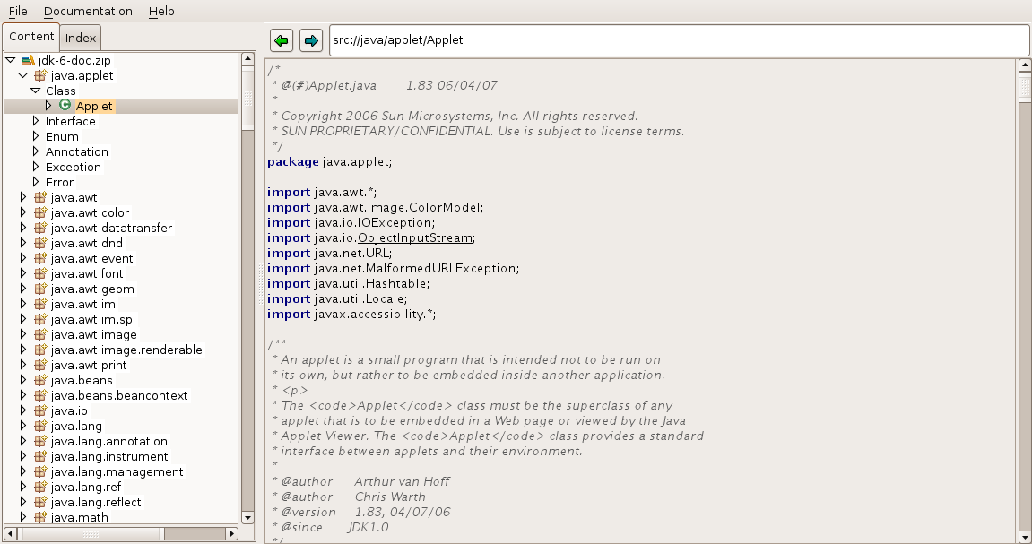Viewport: 1032px width, 544px height.
Task: Select the java.io tree label
Action: coord(69,410)
